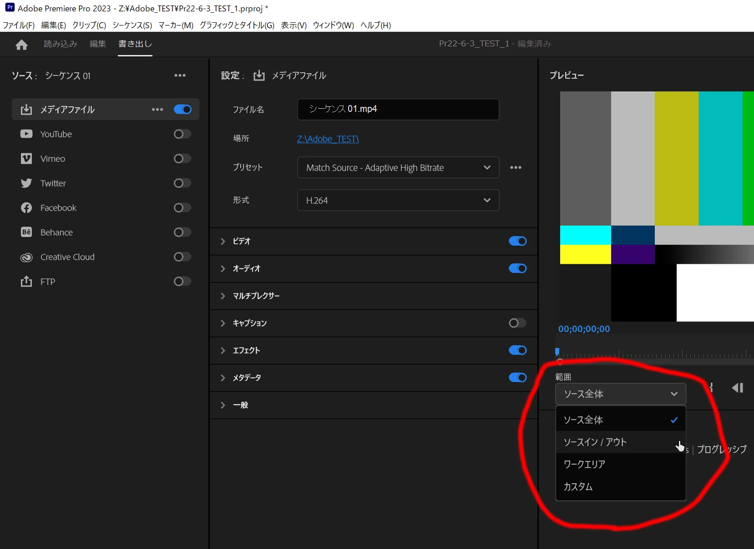Turn off the オーディオ section toggle
Image resolution: width=754 pixels, height=549 pixels.
[517, 268]
